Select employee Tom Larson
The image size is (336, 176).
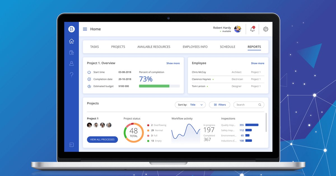(x=228, y=86)
